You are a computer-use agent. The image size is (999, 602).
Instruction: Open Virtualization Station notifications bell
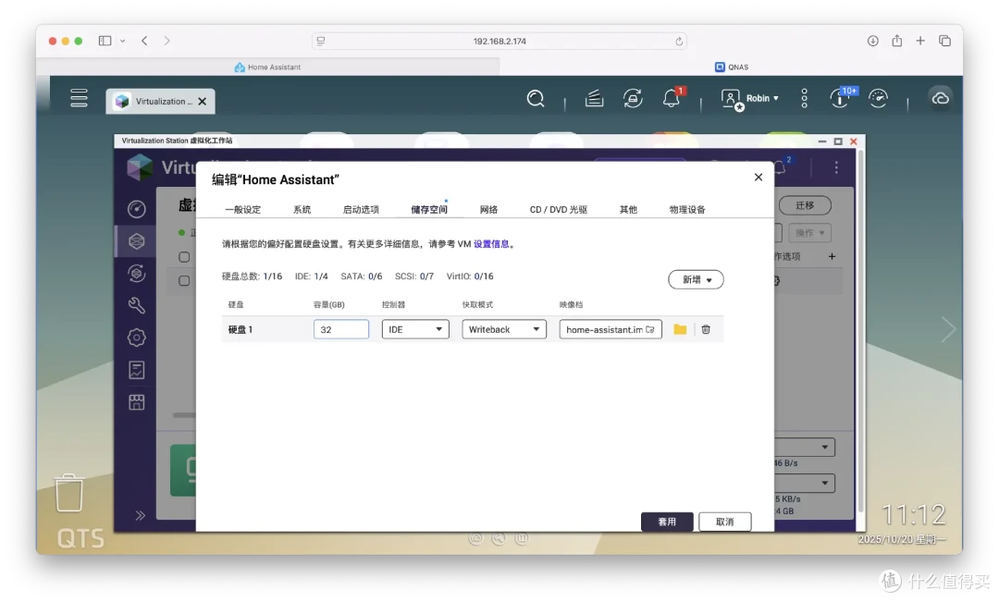781,167
